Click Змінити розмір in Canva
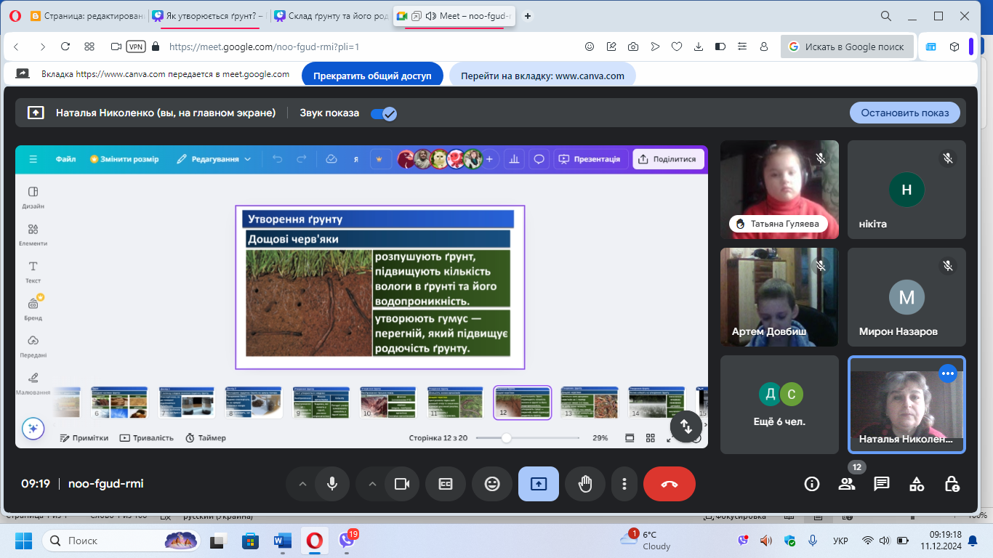993x558 pixels. pos(124,159)
